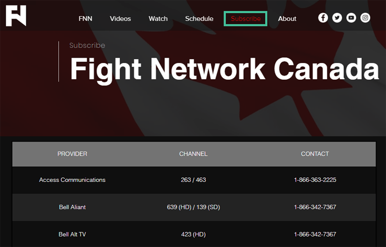Select the Bell Alt TV provider cell

click(x=72, y=234)
